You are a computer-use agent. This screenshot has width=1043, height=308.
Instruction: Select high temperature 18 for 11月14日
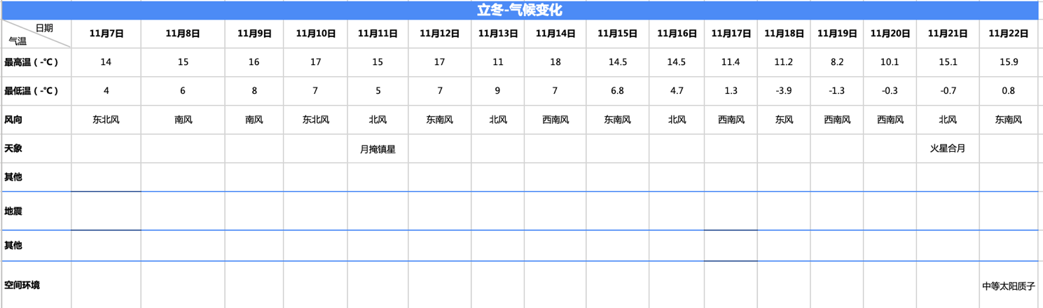pos(555,62)
